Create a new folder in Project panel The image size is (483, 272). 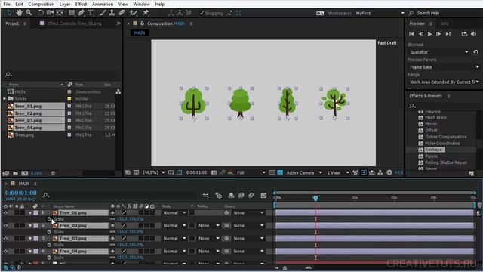pyautogui.click(x=15, y=173)
